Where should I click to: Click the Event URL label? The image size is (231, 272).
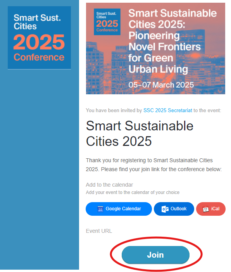point(99,231)
